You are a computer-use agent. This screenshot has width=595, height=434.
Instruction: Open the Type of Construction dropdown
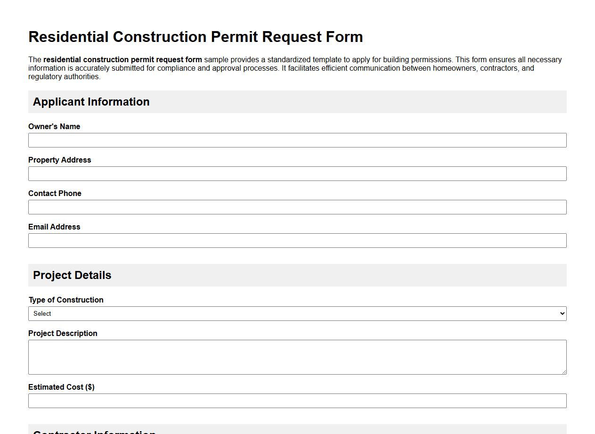coord(297,313)
